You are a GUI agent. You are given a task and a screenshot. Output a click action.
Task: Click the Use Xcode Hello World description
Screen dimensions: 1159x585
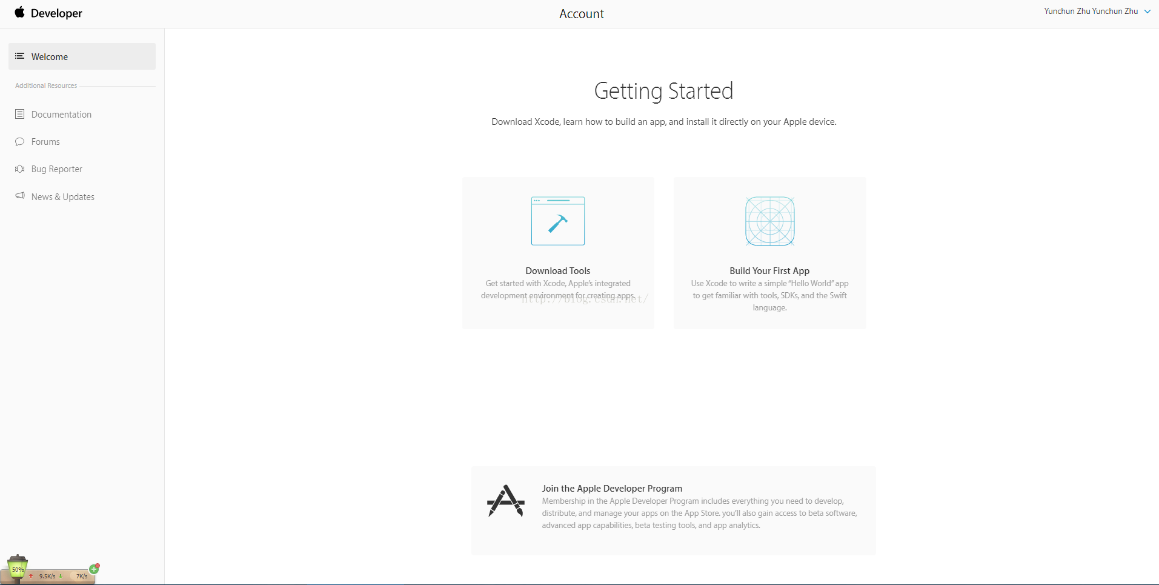pos(769,296)
